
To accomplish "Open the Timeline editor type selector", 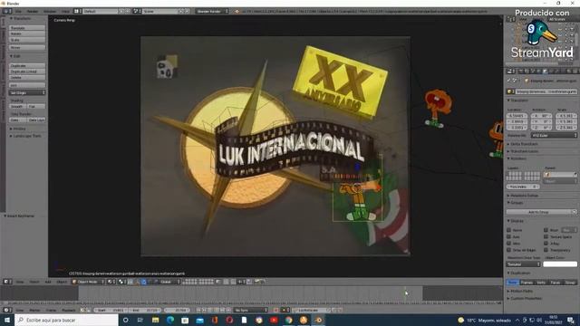I will 7,310.
